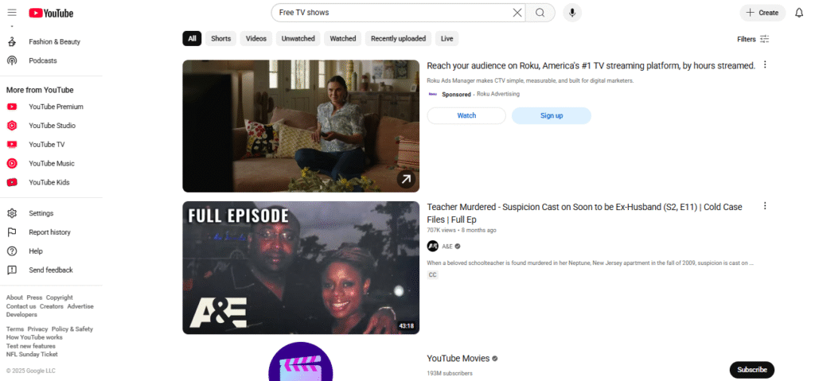Select the Shorts filter chip

(x=221, y=38)
